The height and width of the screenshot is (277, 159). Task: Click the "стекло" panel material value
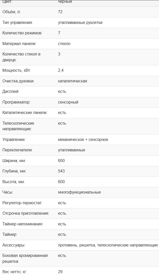coord(64,44)
